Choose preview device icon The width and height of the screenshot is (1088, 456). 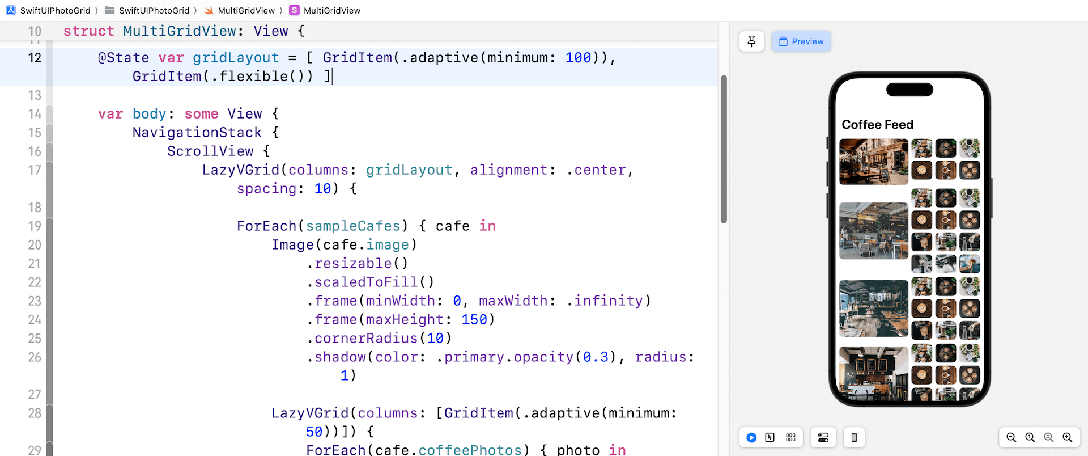(x=854, y=437)
